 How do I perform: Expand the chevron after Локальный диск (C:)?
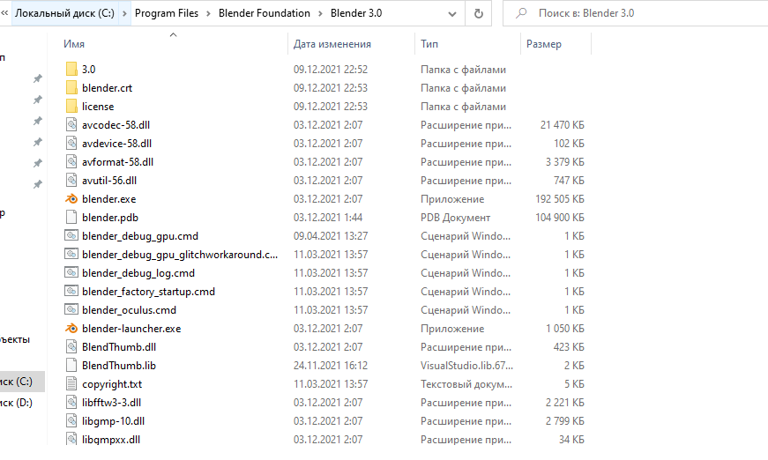point(124,14)
